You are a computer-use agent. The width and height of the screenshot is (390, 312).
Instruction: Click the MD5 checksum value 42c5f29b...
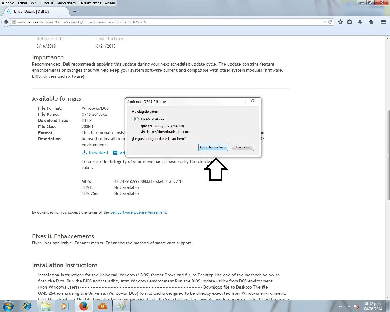pyautogui.click(x=148, y=181)
